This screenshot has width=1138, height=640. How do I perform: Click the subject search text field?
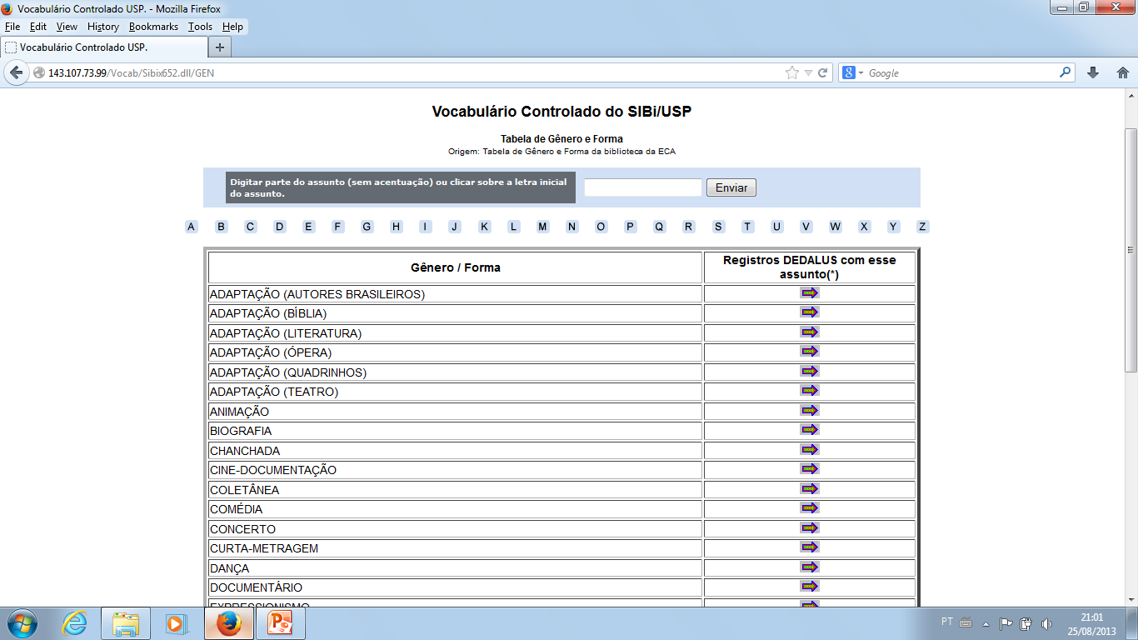tap(643, 187)
